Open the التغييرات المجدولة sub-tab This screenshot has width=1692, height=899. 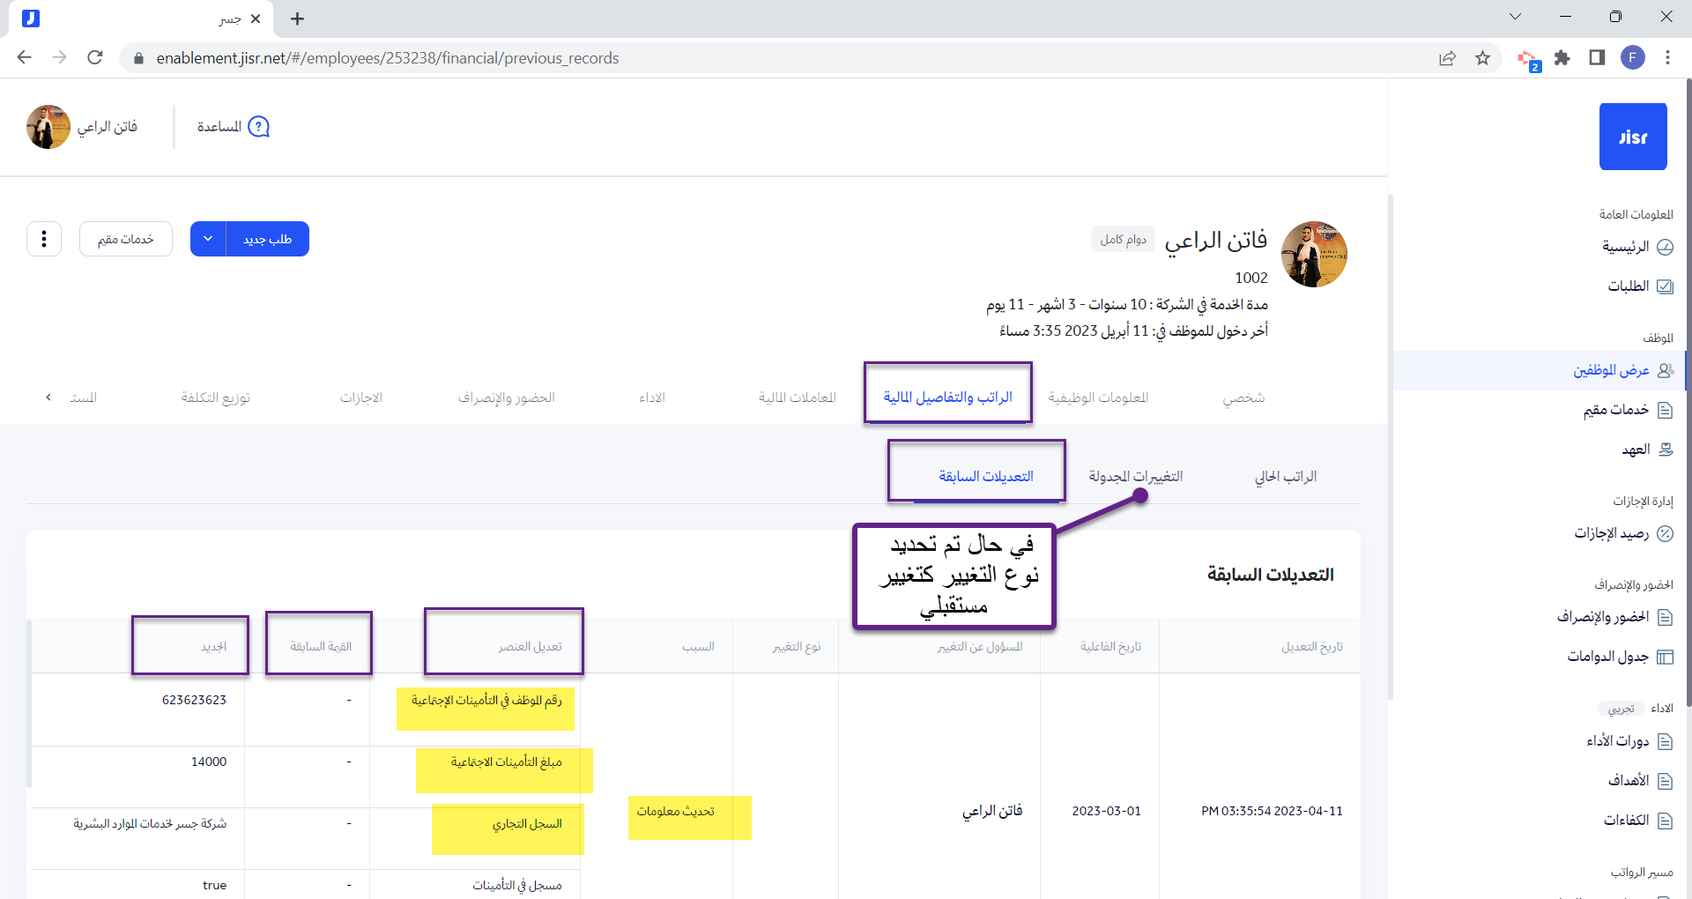[1135, 476]
